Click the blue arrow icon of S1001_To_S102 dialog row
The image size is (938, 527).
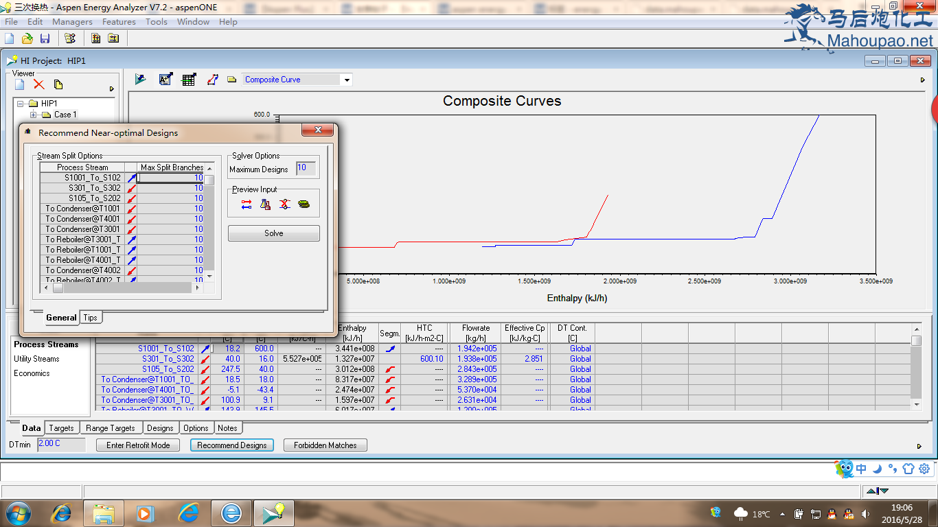tap(131, 178)
